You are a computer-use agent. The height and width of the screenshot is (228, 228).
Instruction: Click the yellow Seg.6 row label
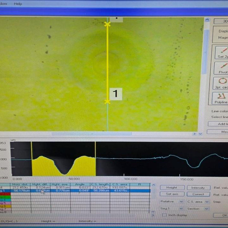pos(5,206)
